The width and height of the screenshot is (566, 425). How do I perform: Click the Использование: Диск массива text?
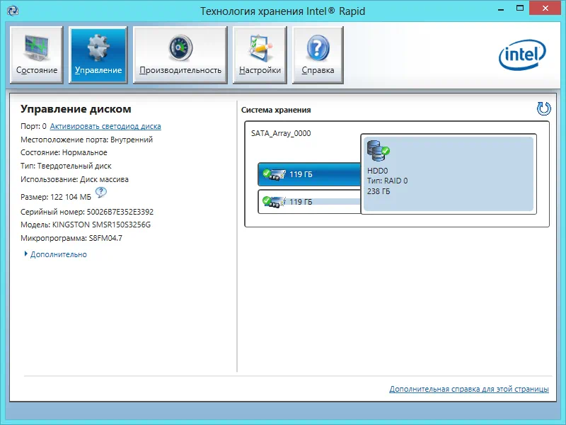[x=74, y=179]
